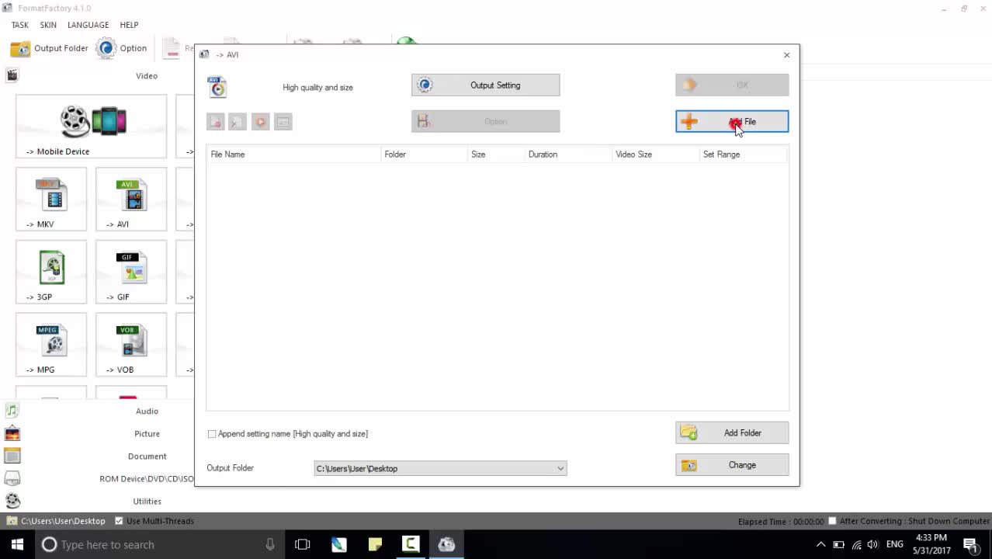Toggle Use Multi-Threads checkbox
The height and width of the screenshot is (559, 992).
[x=119, y=521]
